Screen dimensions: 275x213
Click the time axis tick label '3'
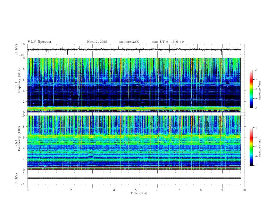click(x=92, y=190)
